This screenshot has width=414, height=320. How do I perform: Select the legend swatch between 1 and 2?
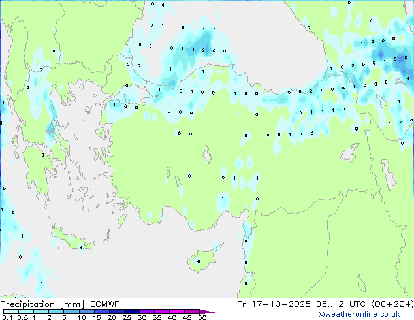41,312
